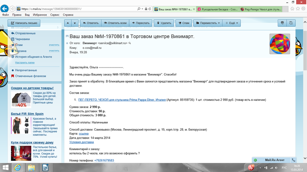
Task: Open the Правка menu
Action: (x=17, y=15)
